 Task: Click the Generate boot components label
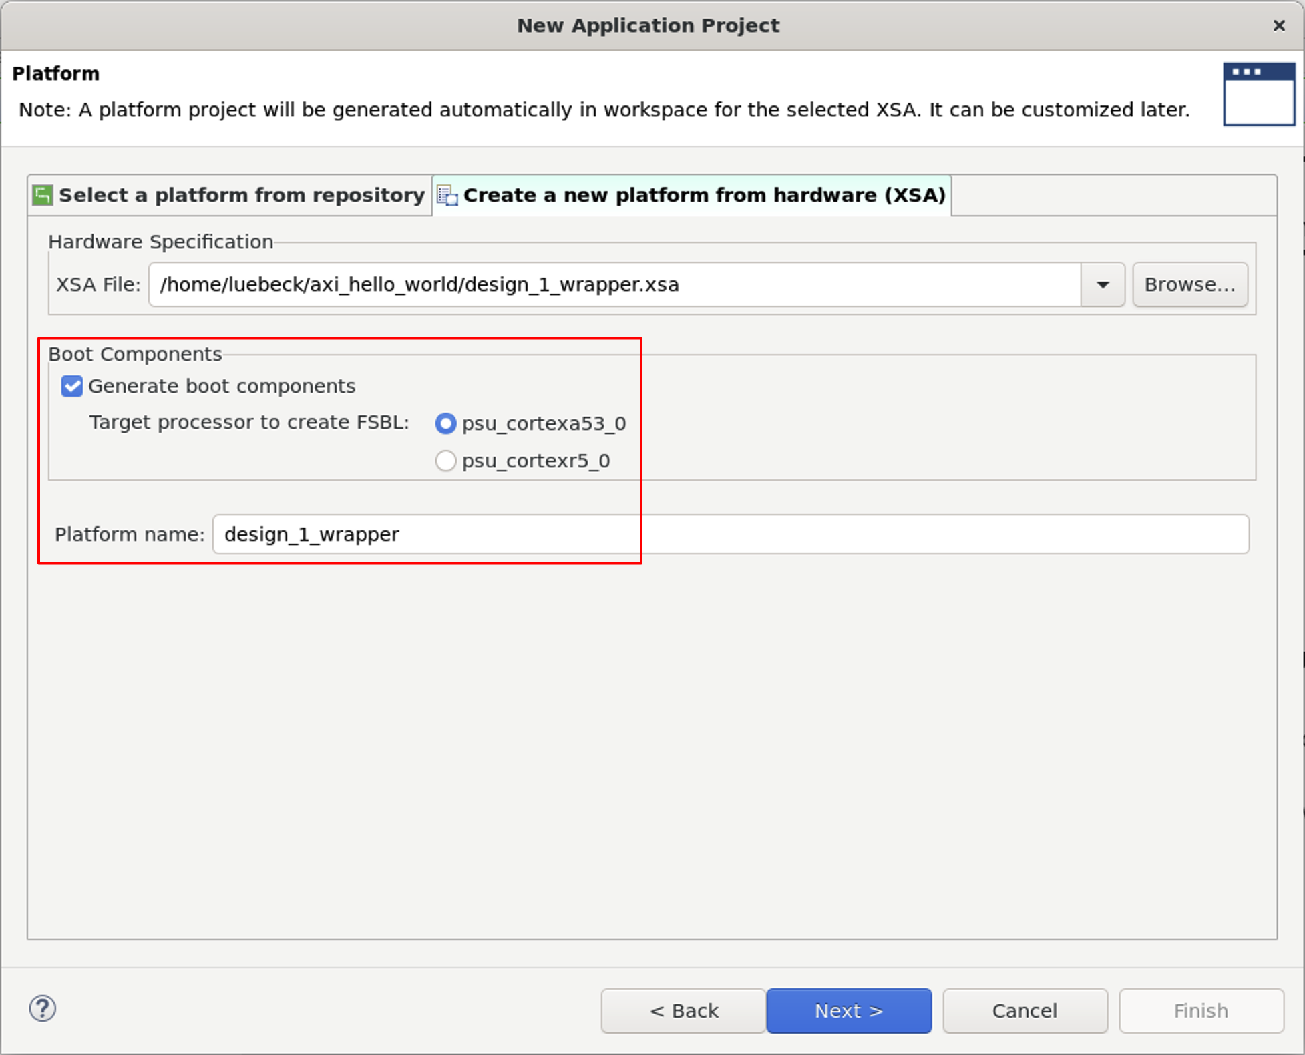click(222, 386)
